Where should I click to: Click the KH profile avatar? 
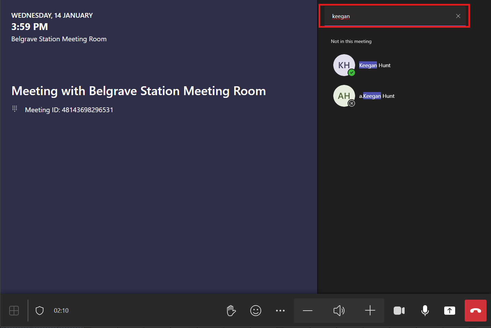pyautogui.click(x=344, y=65)
